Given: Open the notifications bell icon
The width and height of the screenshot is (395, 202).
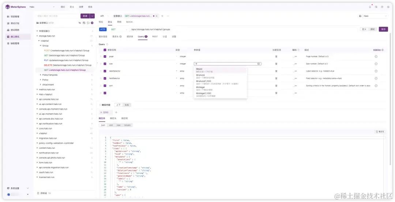Looking at the screenshot, I should [370, 7].
